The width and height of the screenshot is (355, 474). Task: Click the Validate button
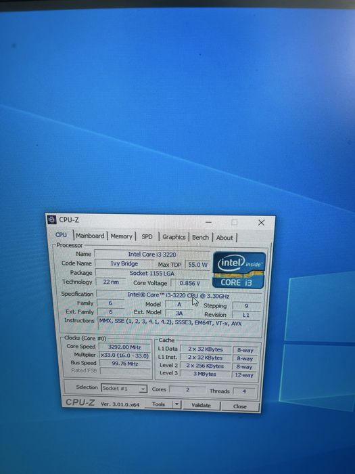pyautogui.click(x=201, y=406)
